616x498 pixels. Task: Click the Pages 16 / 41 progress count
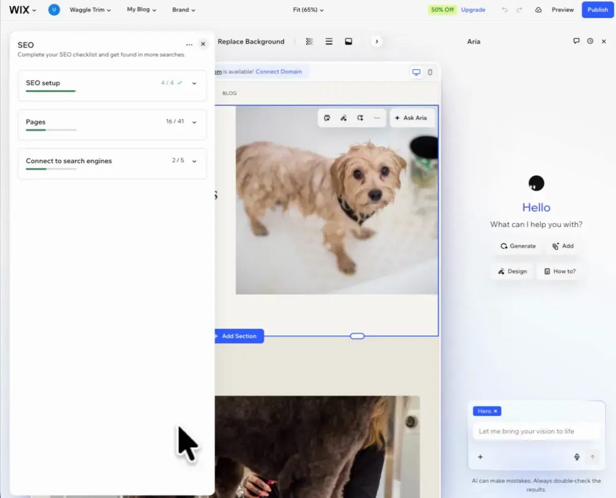click(x=175, y=122)
